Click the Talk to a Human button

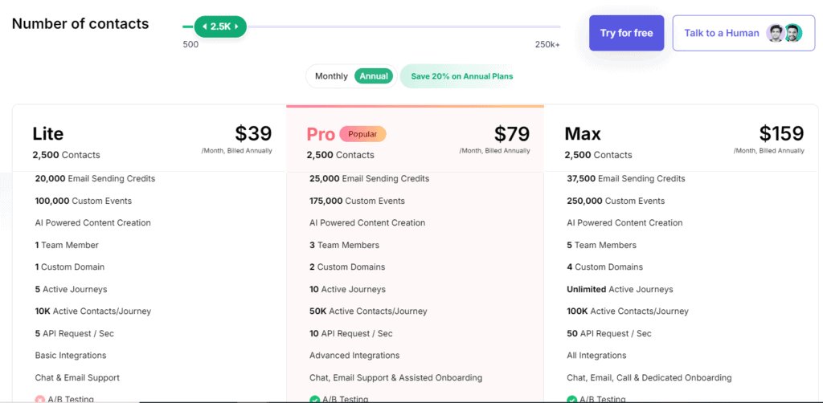(x=721, y=33)
